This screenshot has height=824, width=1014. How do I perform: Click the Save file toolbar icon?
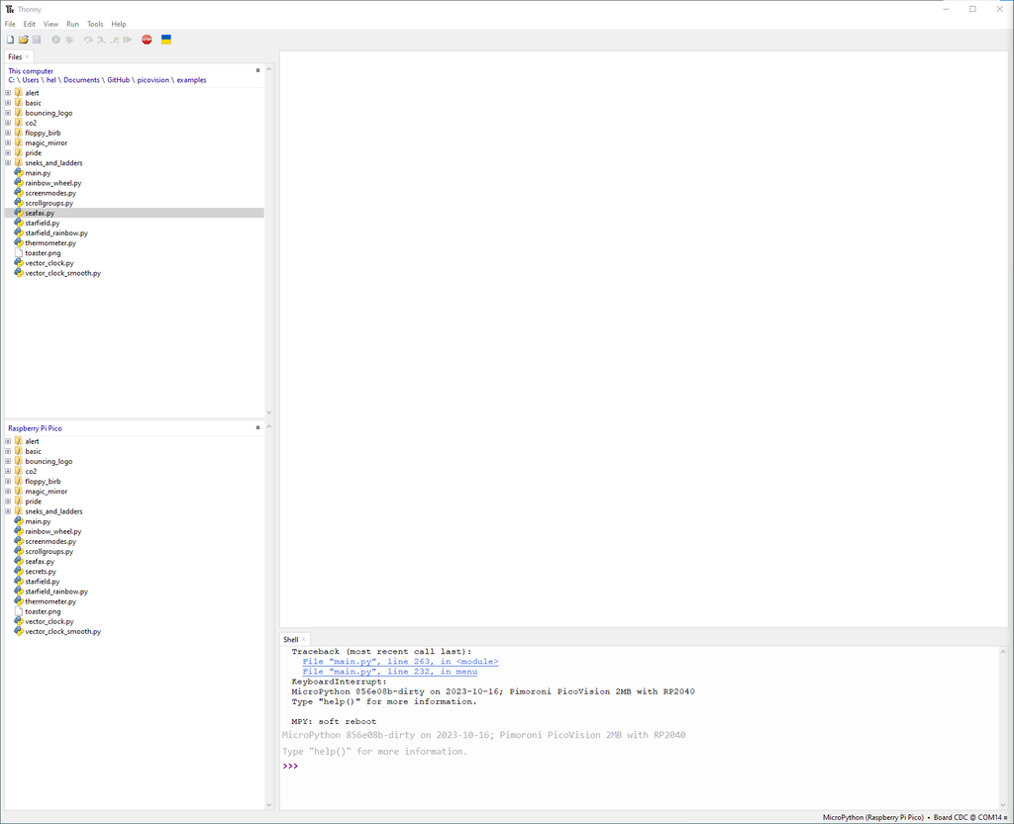[37, 40]
